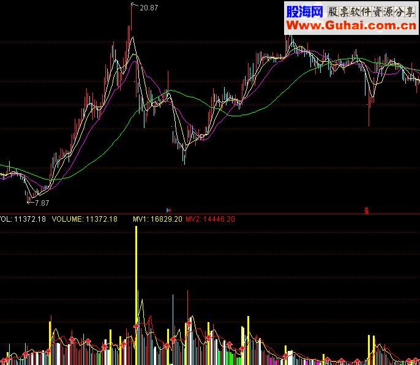Select the 7.87 low price label
This screenshot has height=365, width=420.
(42, 203)
